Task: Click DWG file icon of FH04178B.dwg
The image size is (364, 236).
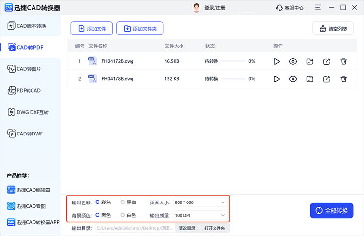Action: click(92, 79)
